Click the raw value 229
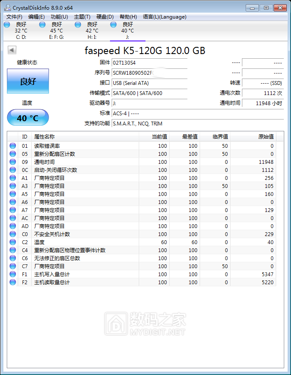291x375 pixels. tap(269, 234)
